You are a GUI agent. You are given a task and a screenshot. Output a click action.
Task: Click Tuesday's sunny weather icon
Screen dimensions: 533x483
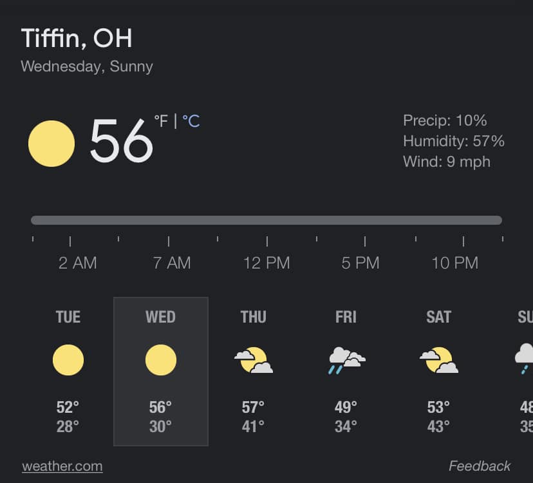[x=68, y=360]
